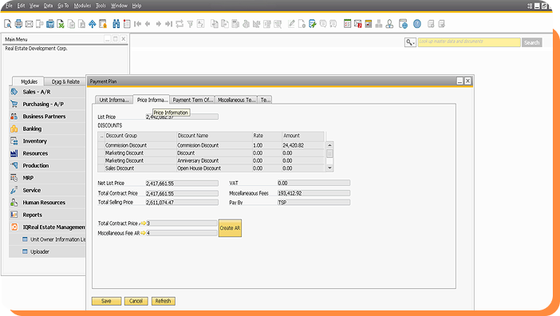Open the Edit menu
This screenshot has width=560, height=316.
21,6
